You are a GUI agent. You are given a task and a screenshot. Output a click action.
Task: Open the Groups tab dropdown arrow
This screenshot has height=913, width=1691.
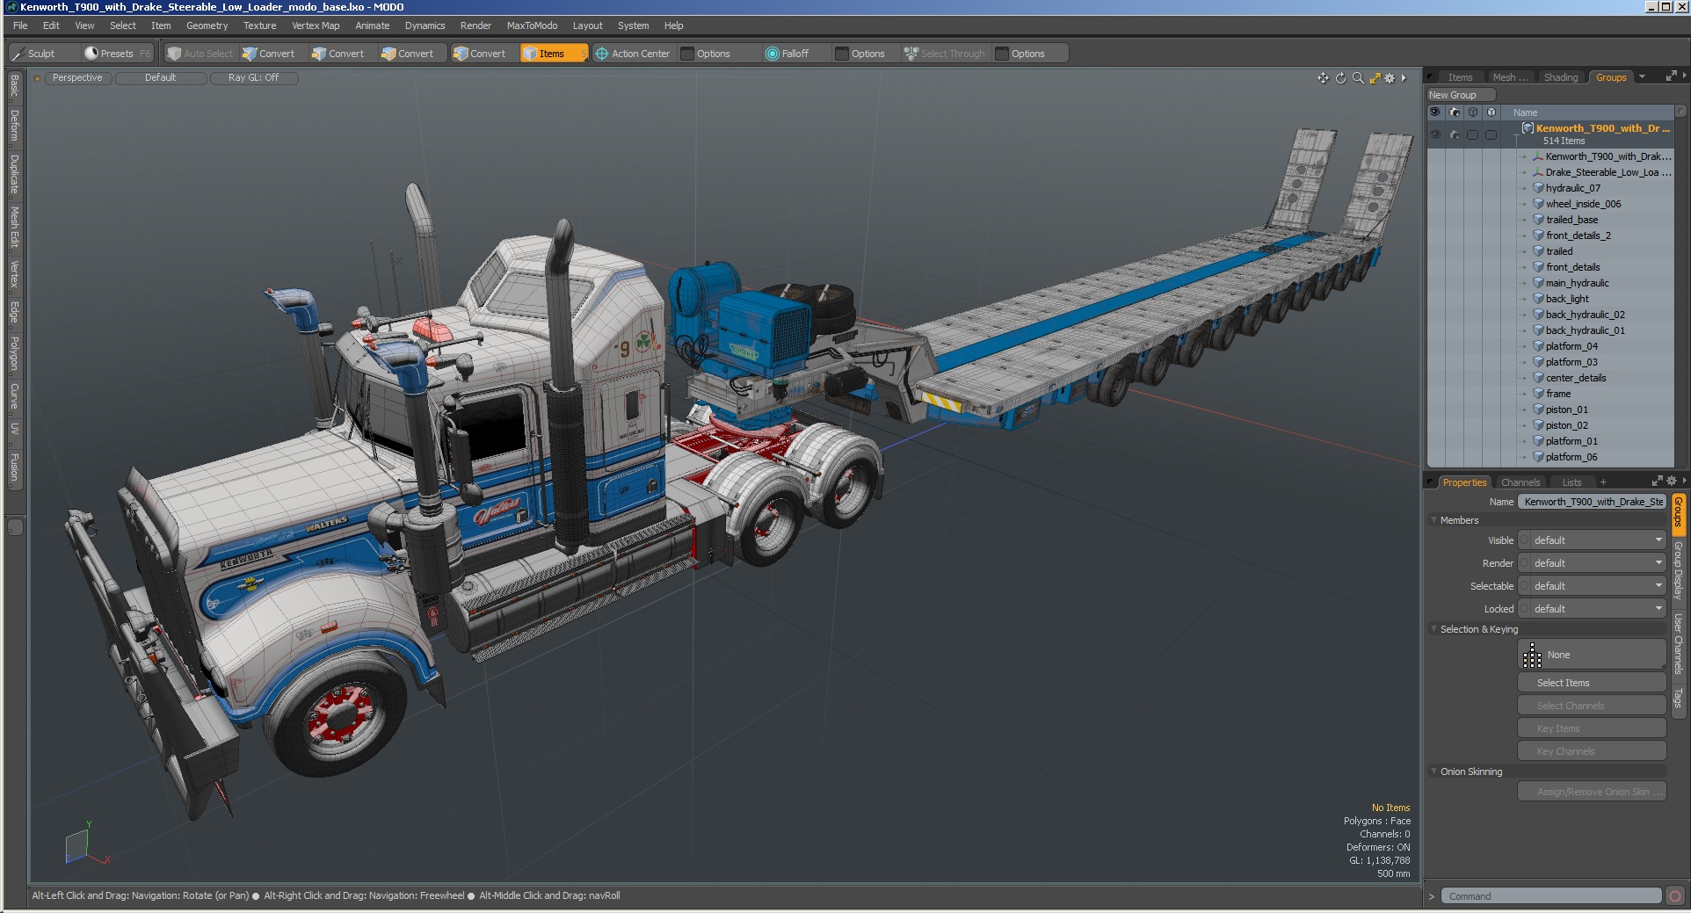[x=1642, y=77]
